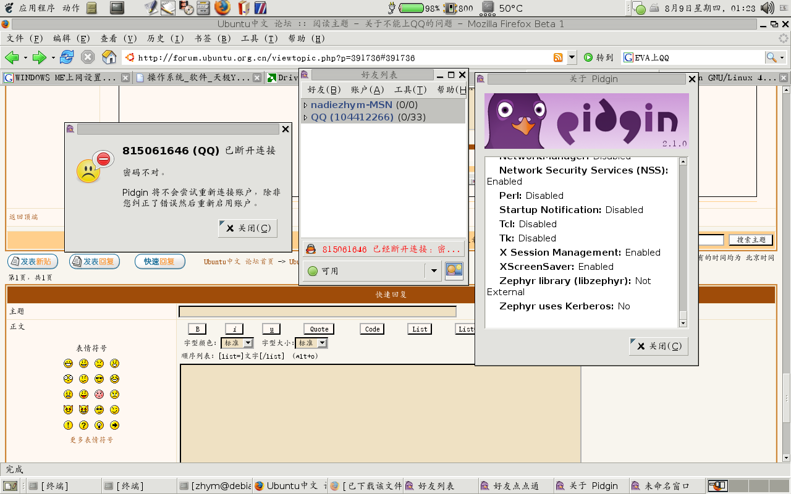Click the quick reply message text area

pyautogui.click(x=381, y=413)
